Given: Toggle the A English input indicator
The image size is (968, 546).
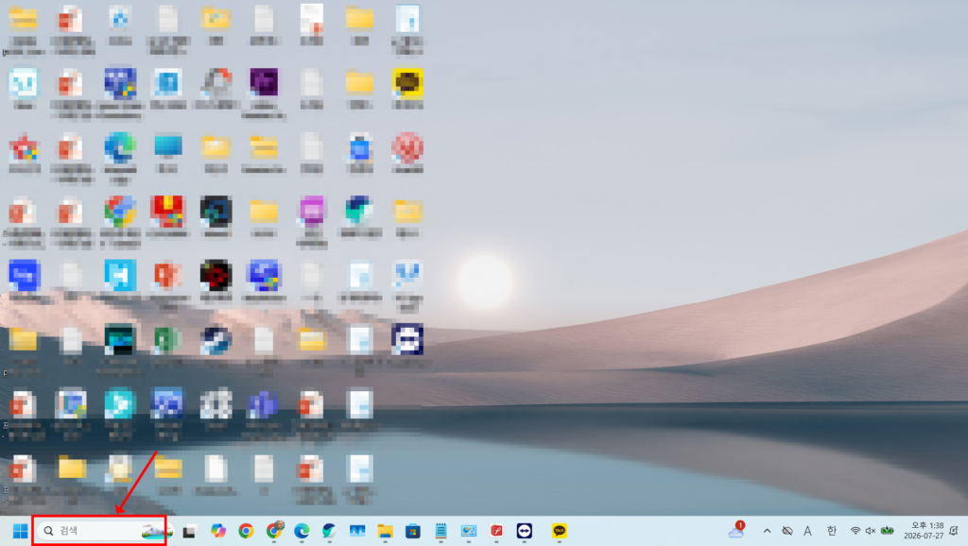Looking at the screenshot, I should click(x=807, y=531).
